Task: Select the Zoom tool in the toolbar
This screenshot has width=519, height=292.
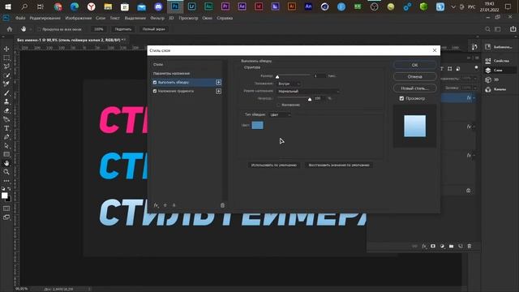Action: coord(6,172)
